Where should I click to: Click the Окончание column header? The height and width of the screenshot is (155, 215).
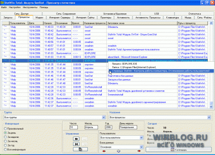click(63, 23)
